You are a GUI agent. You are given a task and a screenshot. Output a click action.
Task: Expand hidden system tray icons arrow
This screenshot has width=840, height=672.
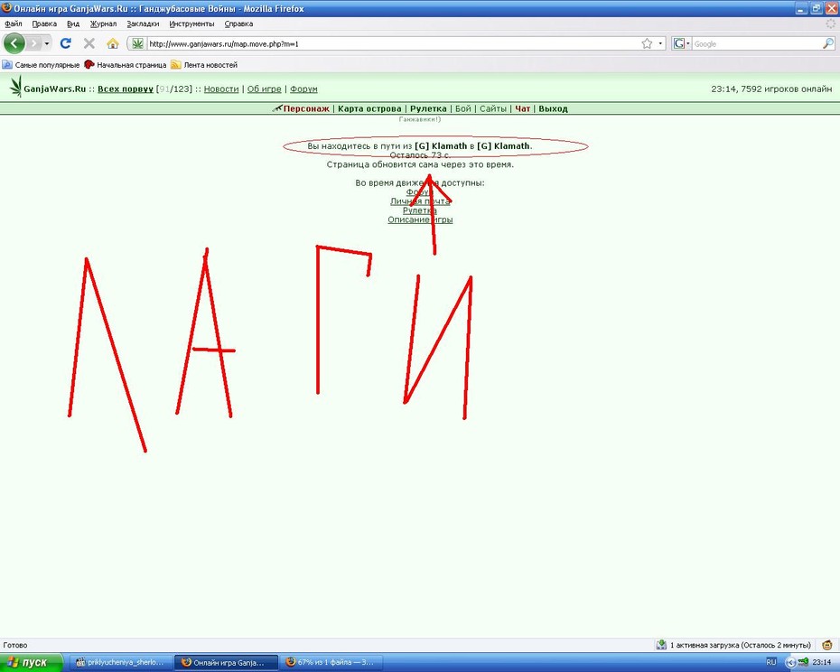click(x=789, y=662)
